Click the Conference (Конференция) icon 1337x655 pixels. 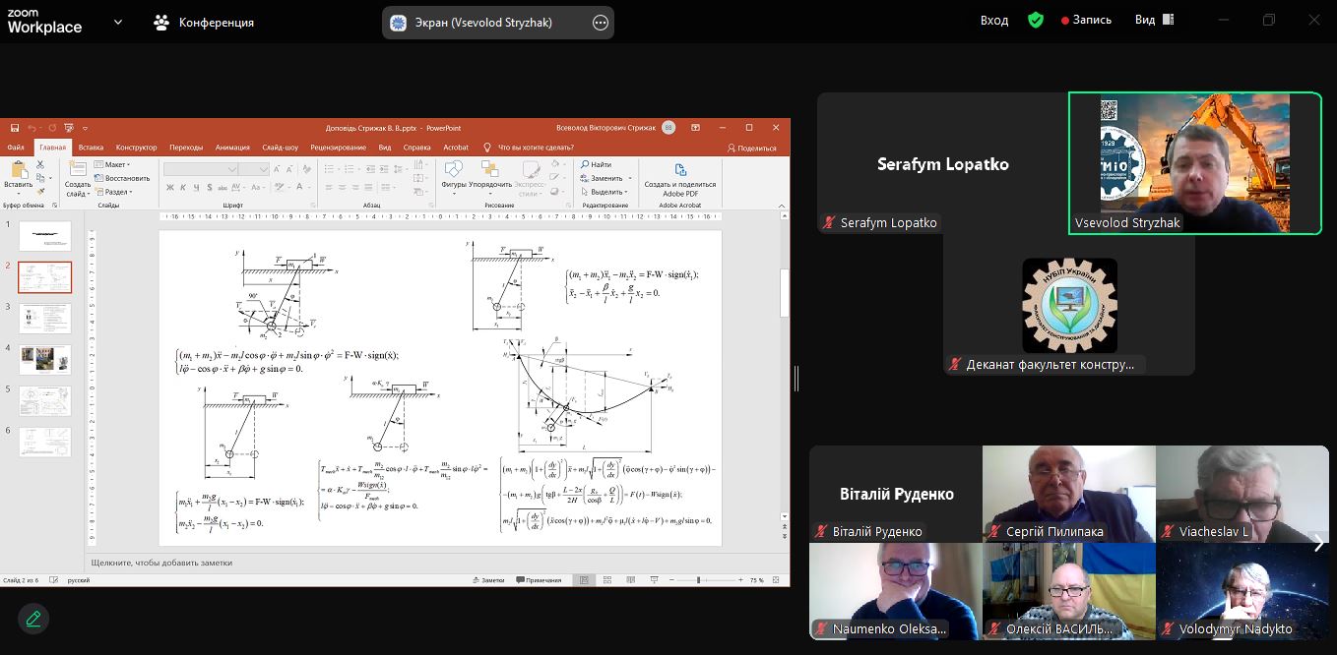point(162,22)
